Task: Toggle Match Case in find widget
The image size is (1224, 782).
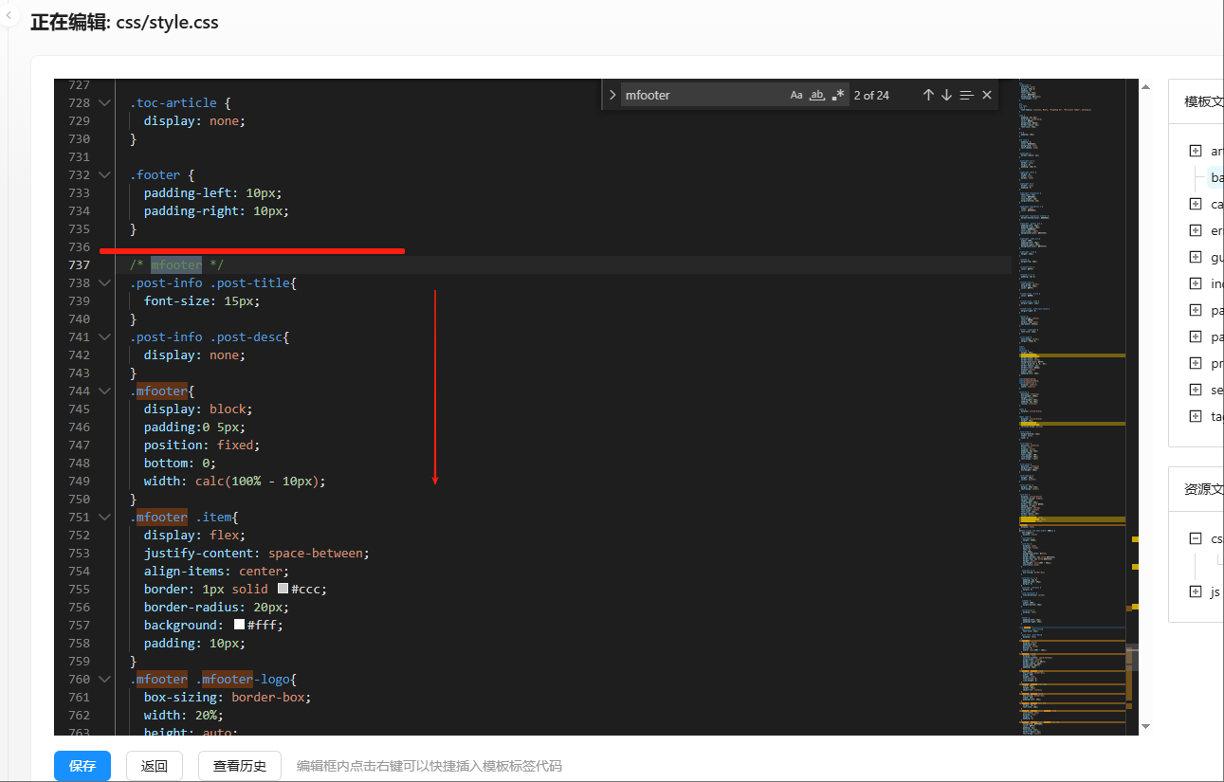Action: pyautogui.click(x=796, y=95)
